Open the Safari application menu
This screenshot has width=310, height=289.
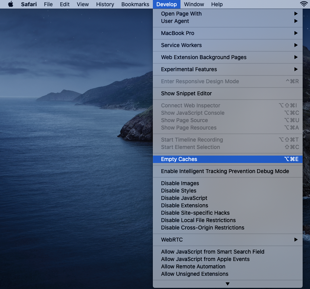pos(29,4)
